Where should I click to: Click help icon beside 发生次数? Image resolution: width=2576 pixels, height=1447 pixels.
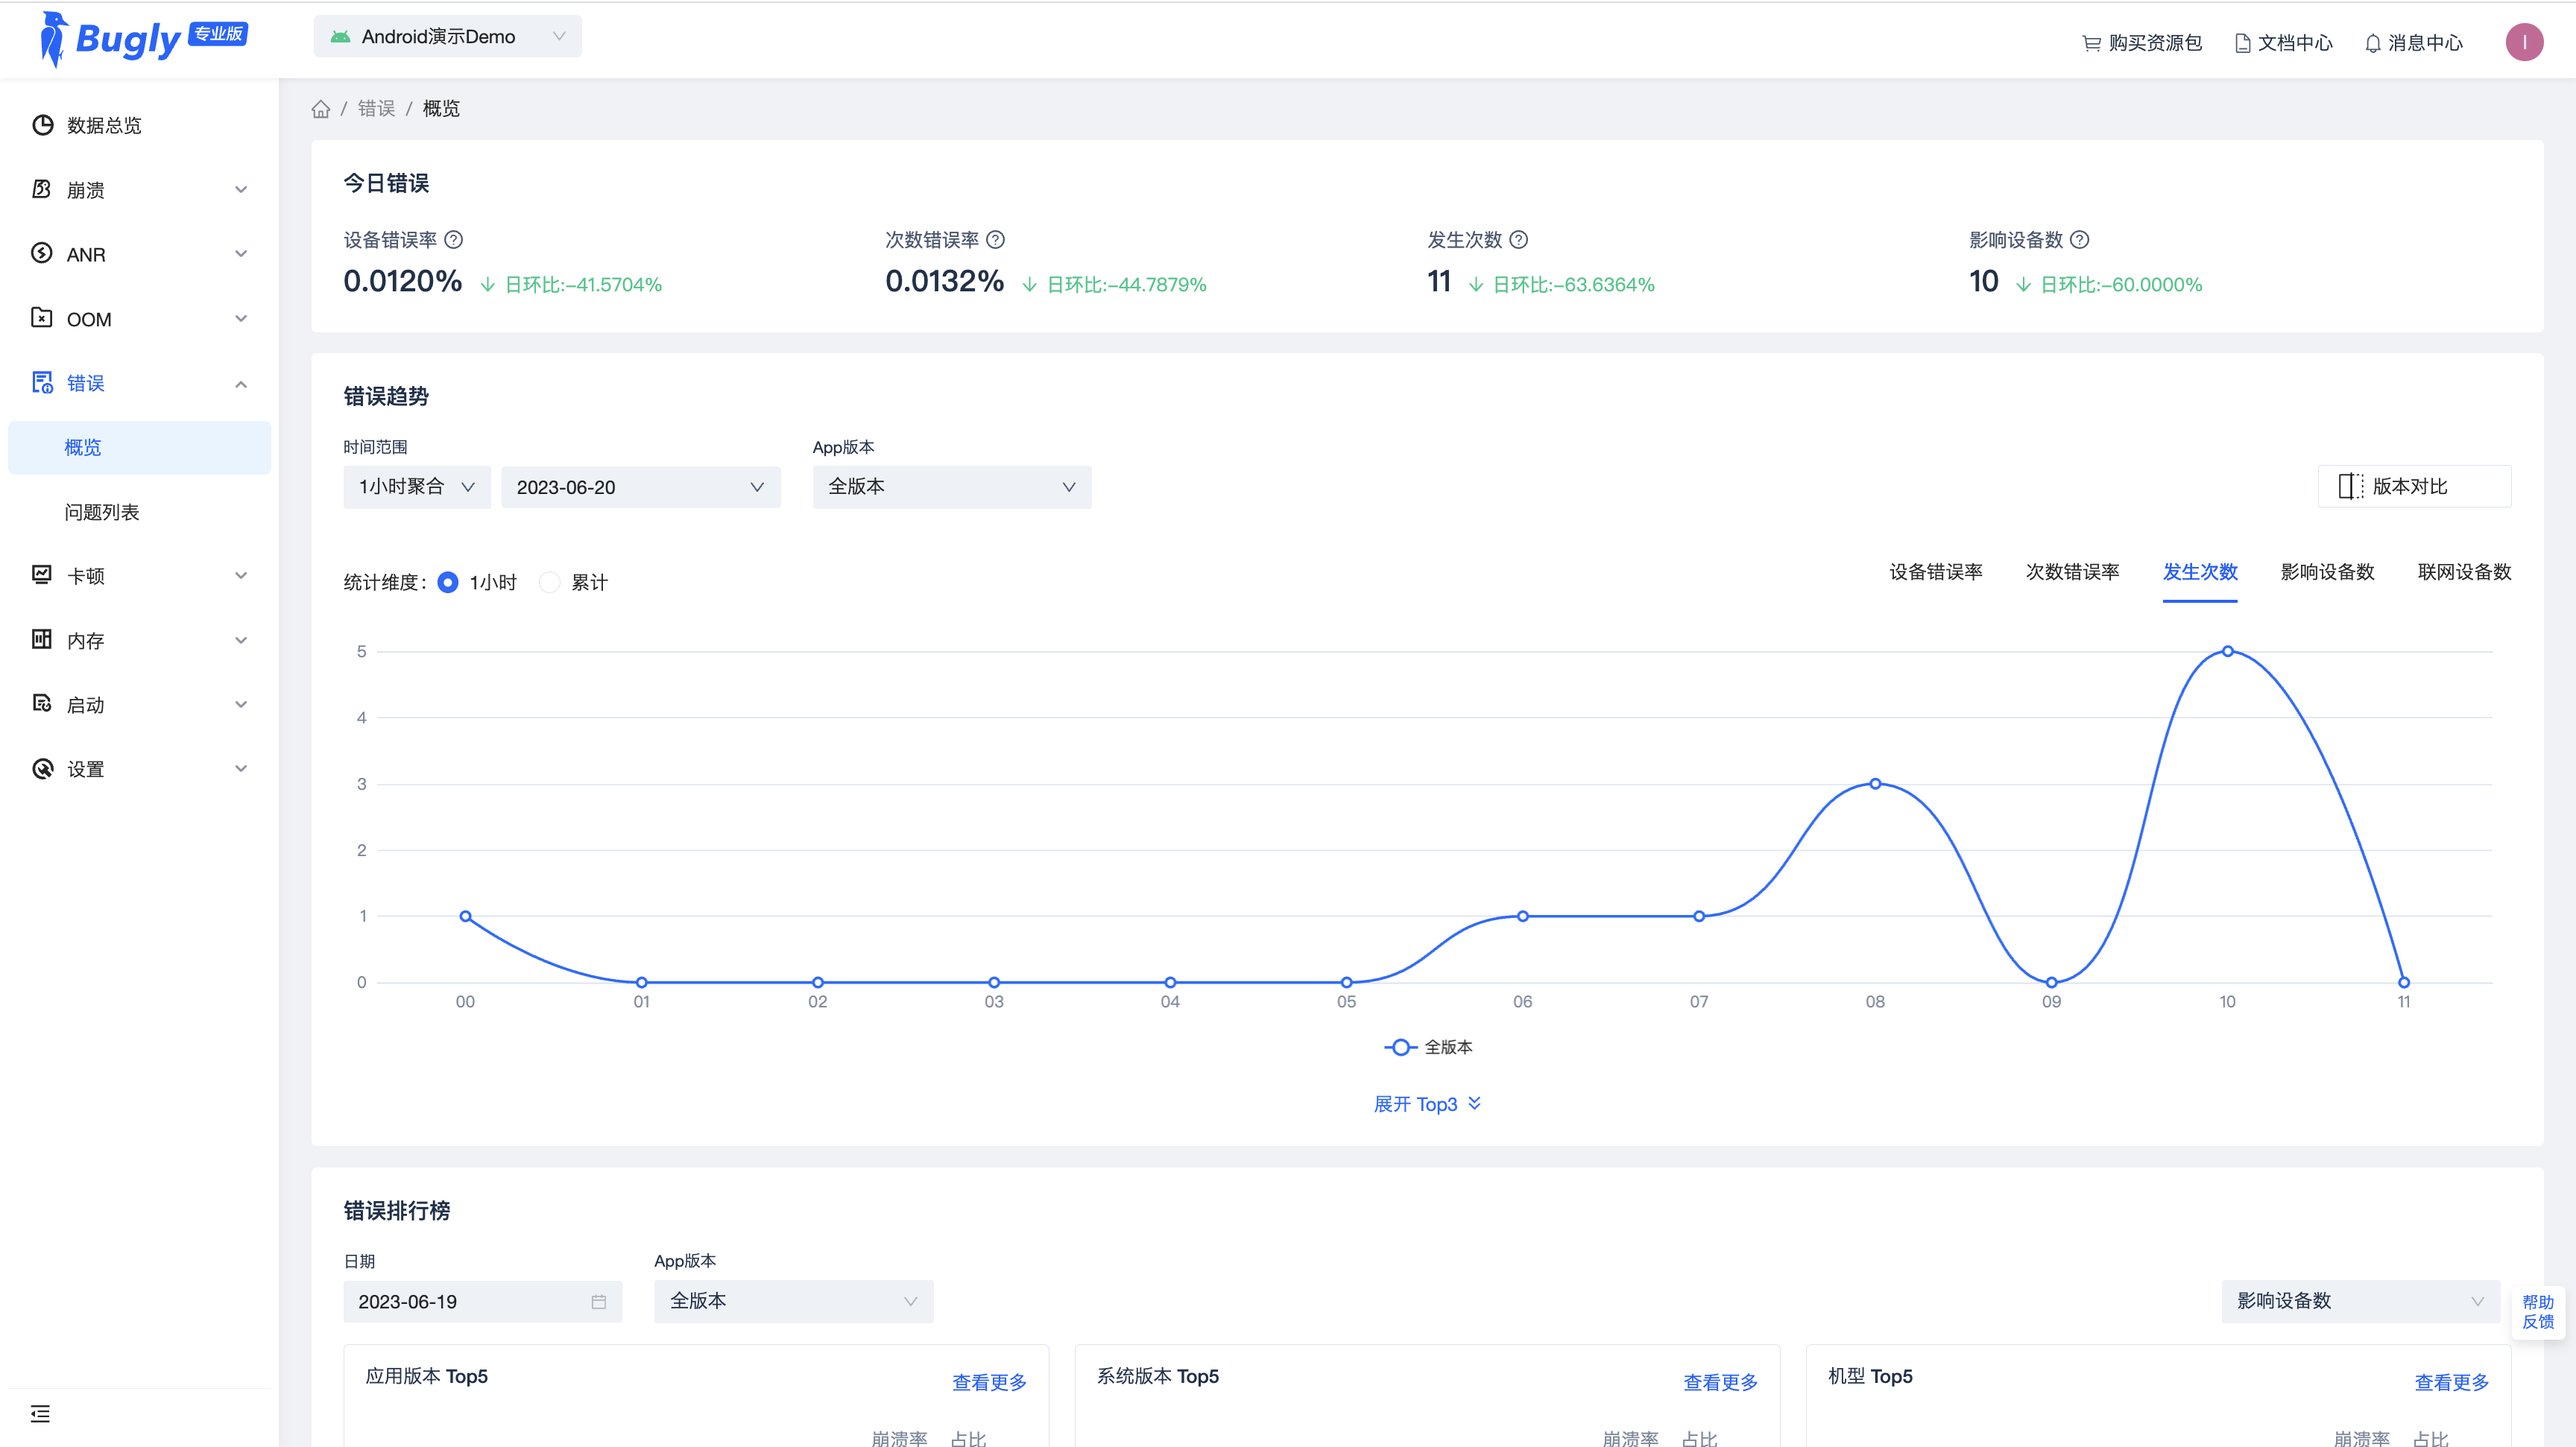click(x=1518, y=240)
